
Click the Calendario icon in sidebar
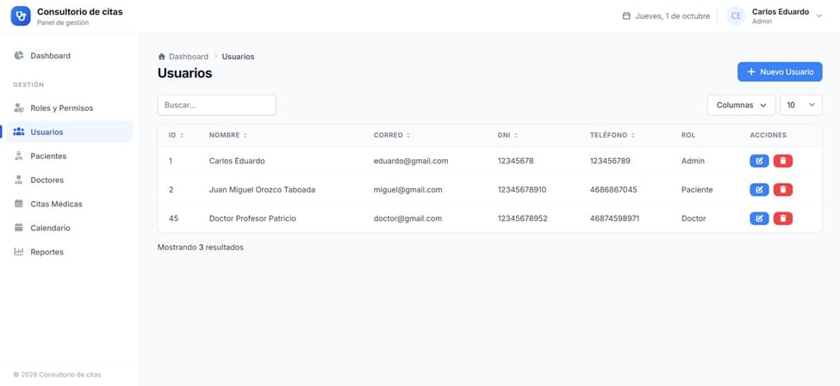(19, 228)
